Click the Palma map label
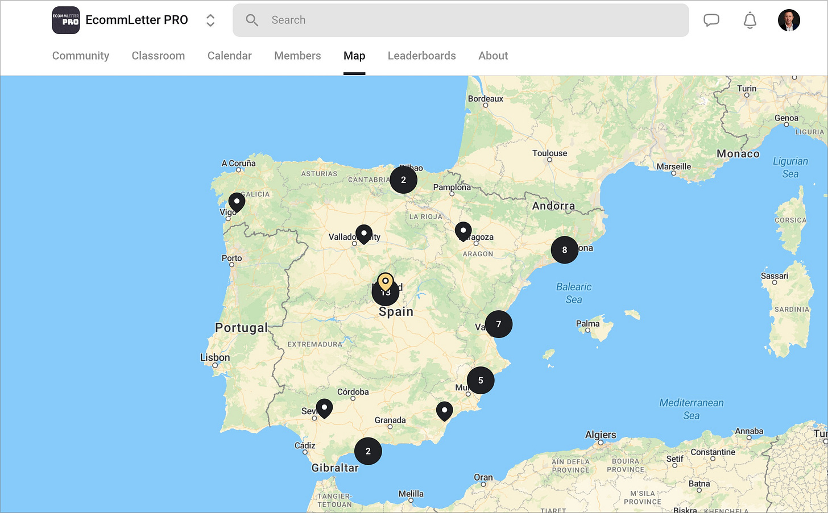Image resolution: width=828 pixels, height=513 pixels. coord(587,323)
